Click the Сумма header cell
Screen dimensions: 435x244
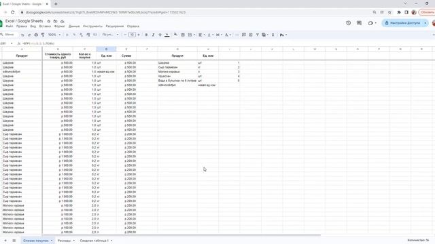(x=126, y=56)
